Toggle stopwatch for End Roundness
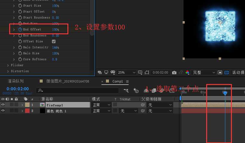The width and height of the screenshot is (245, 143). point(20,35)
